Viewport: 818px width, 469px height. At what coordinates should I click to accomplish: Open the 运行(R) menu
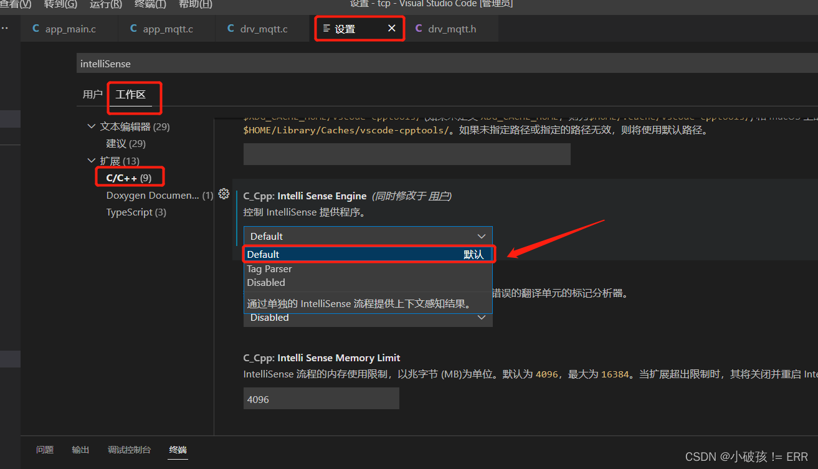click(105, 4)
